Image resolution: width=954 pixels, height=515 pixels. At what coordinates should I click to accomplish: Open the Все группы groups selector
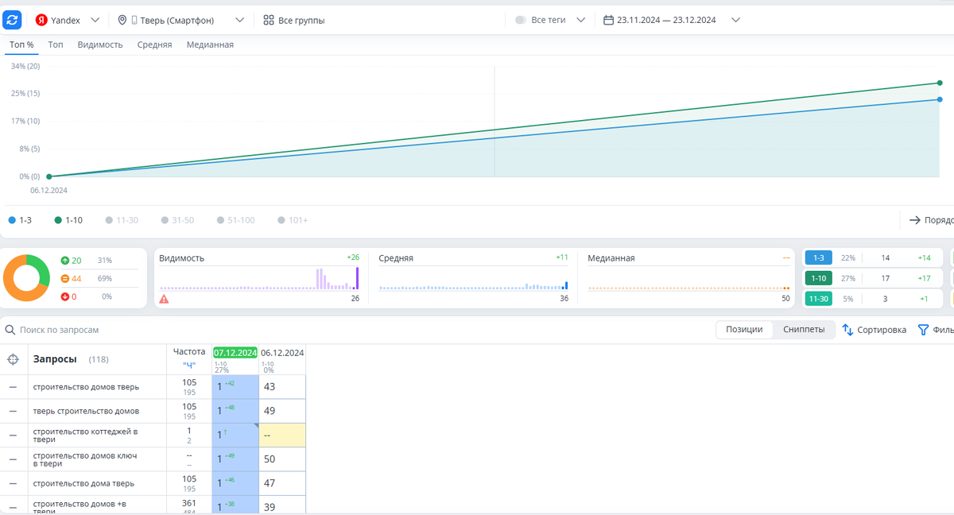[293, 20]
